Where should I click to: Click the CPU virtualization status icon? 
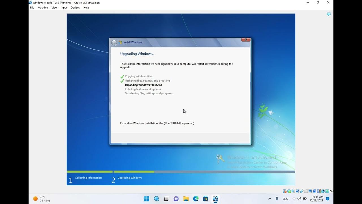(x=319, y=191)
